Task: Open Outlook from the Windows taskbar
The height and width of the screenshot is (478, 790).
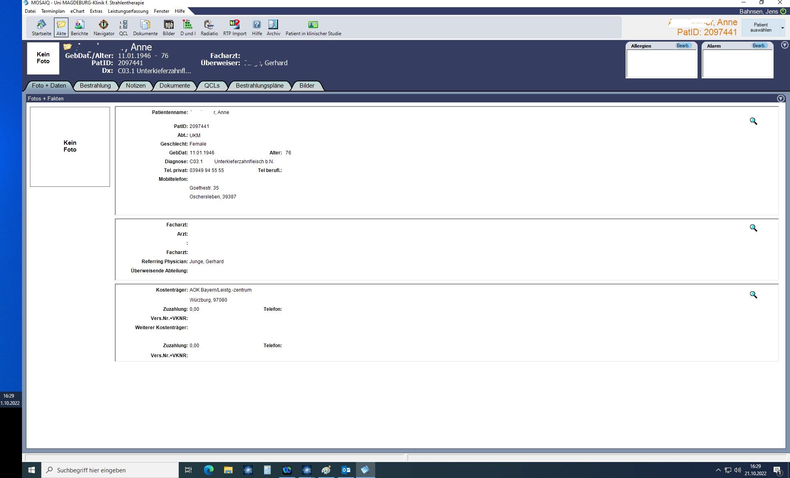Action: pyautogui.click(x=346, y=470)
